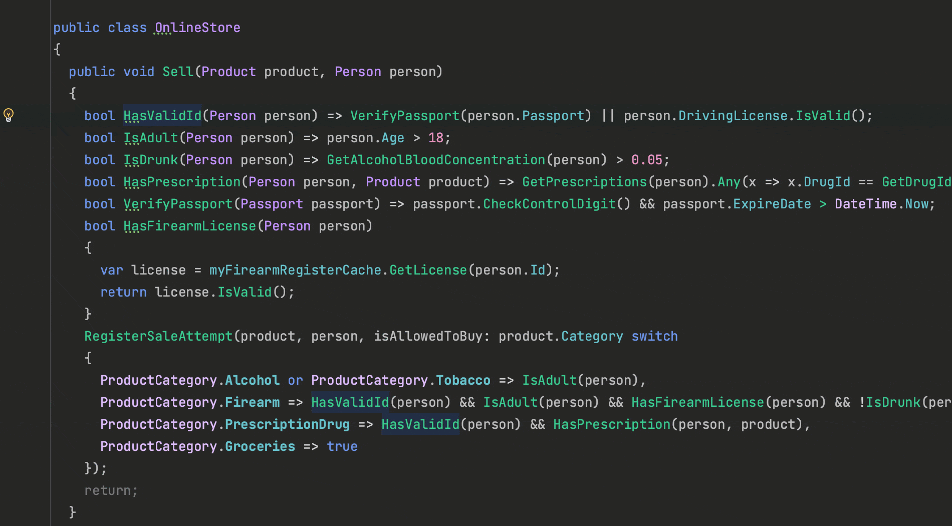Viewport: 952px width, 526px height.
Task: Click the DrivingLicense property reference
Action: pyautogui.click(x=733, y=116)
